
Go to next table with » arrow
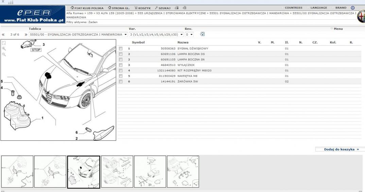(x=25, y=35)
